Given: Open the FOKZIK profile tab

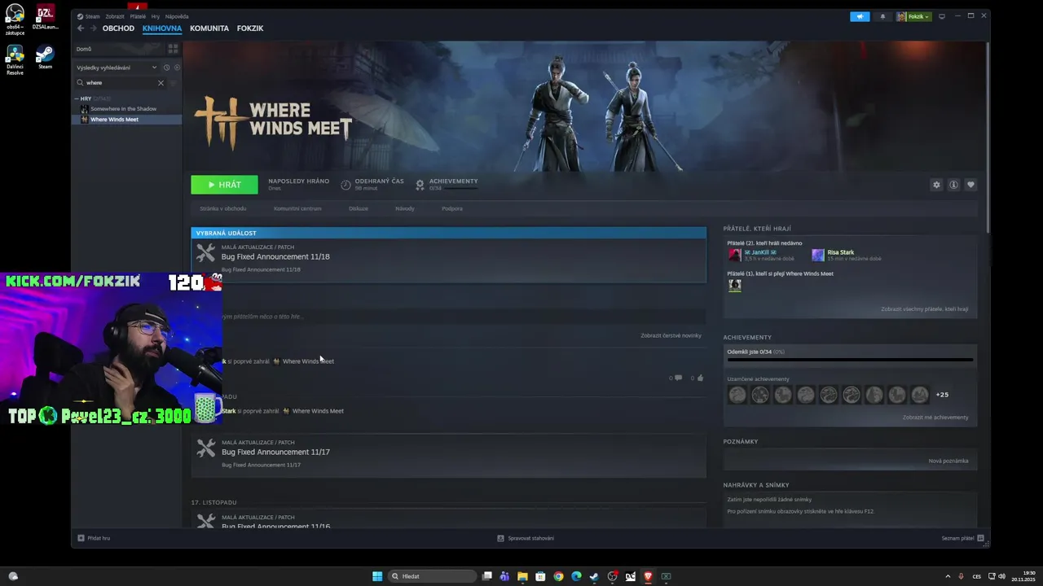Looking at the screenshot, I should pos(250,28).
